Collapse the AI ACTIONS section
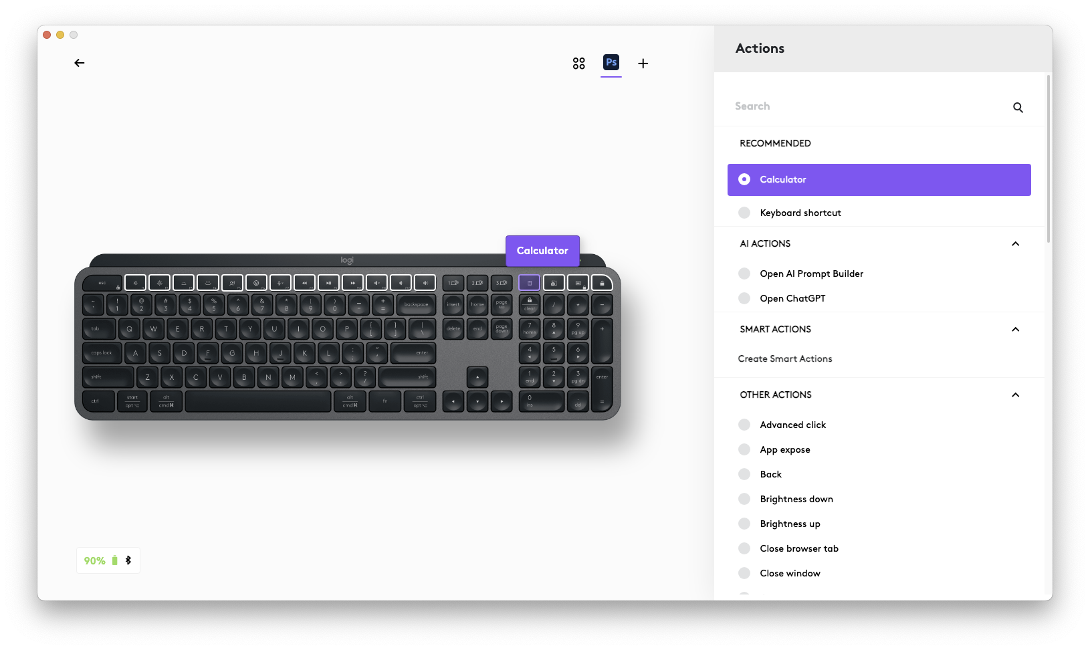This screenshot has width=1090, height=650. point(1016,244)
